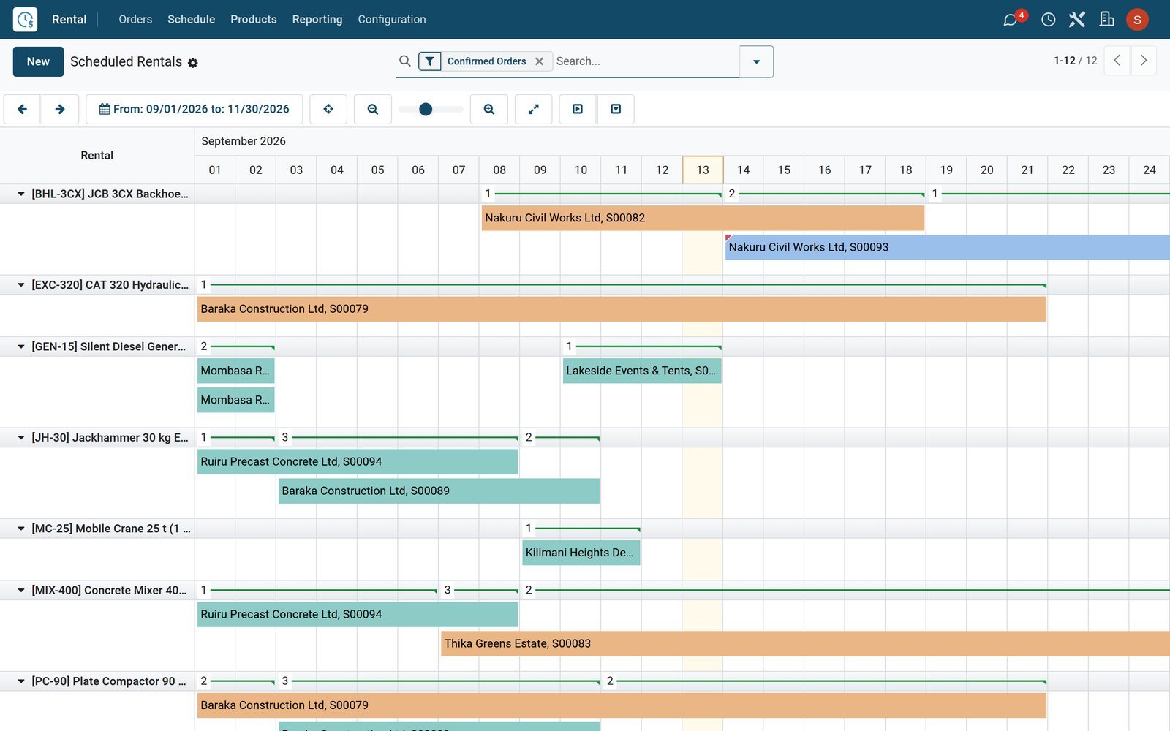
Task: Collapse the MC-25 Mobile Crane group
Action: pyautogui.click(x=21, y=529)
